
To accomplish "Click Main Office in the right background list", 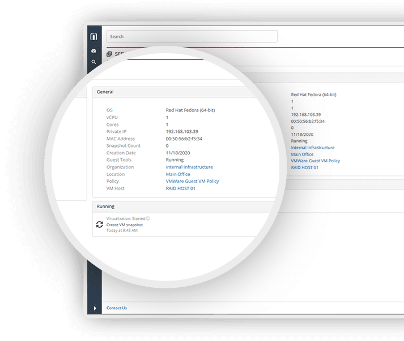I will [302, 154].
